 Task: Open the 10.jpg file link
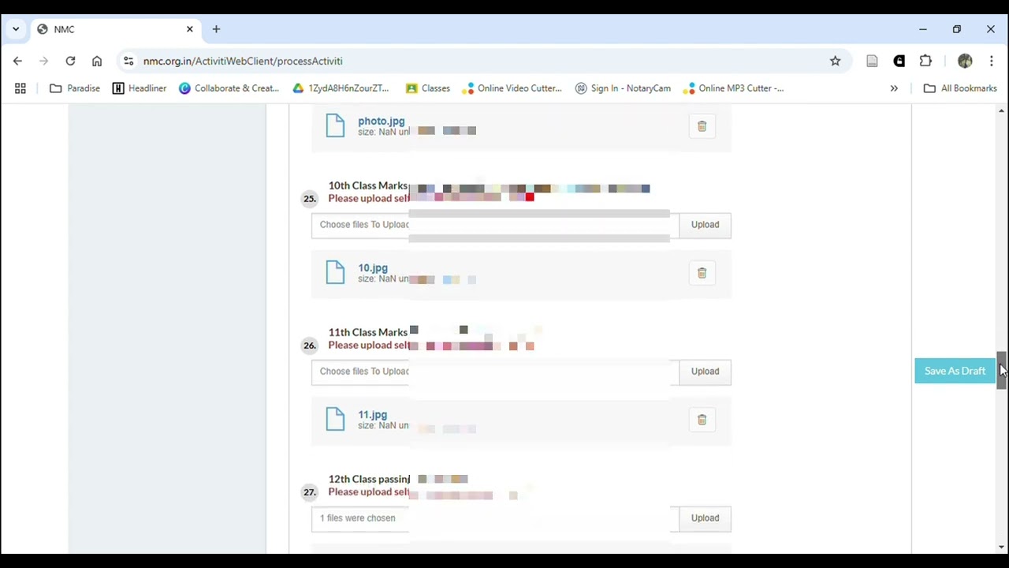[373, 268]
